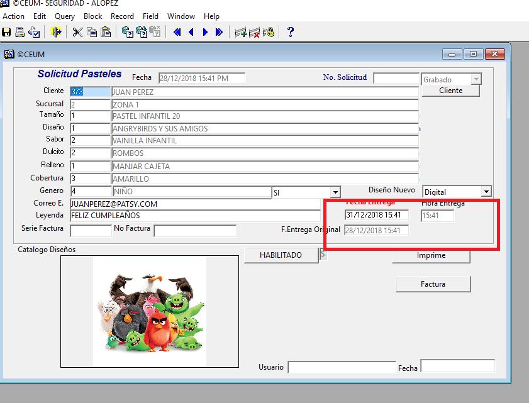The height and width of the screenshot is (403, 529).
Task: Expand the Diseño Nuevo Digital dropdown
Action: (x=486, y=192)
